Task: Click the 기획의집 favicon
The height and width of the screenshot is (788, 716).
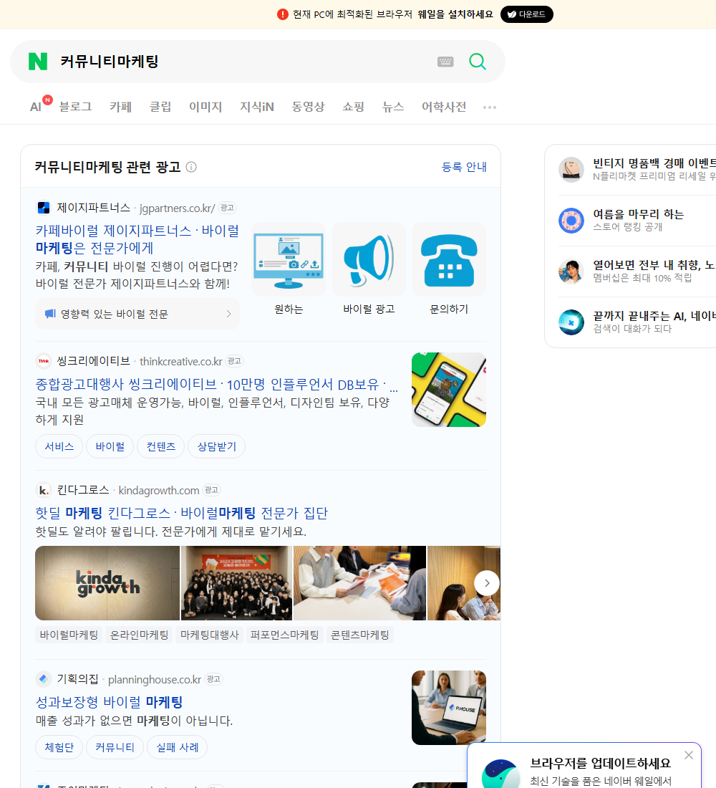Action: click(44, 679)
